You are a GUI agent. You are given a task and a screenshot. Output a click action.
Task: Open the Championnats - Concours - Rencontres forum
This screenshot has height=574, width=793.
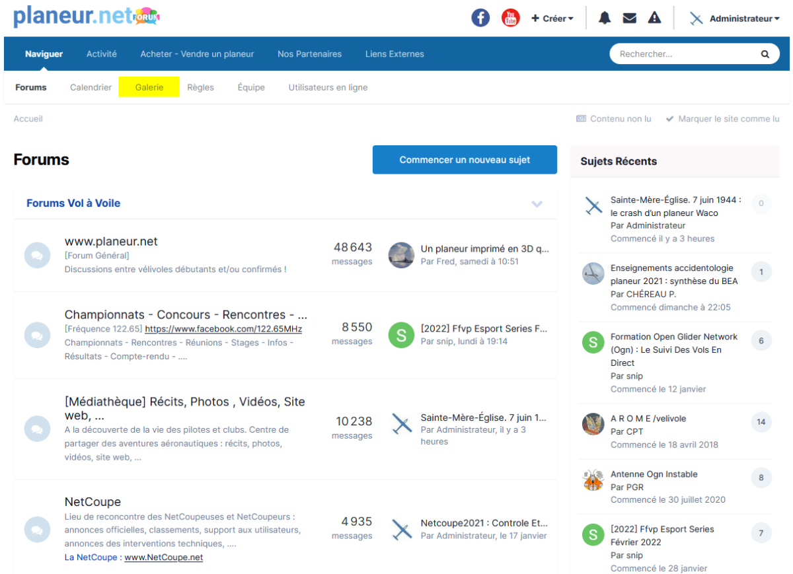click(x=186, y=314)
